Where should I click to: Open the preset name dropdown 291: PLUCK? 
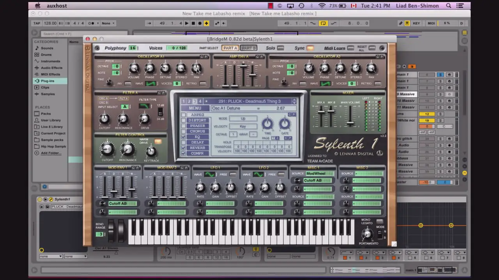pos(249,101)
